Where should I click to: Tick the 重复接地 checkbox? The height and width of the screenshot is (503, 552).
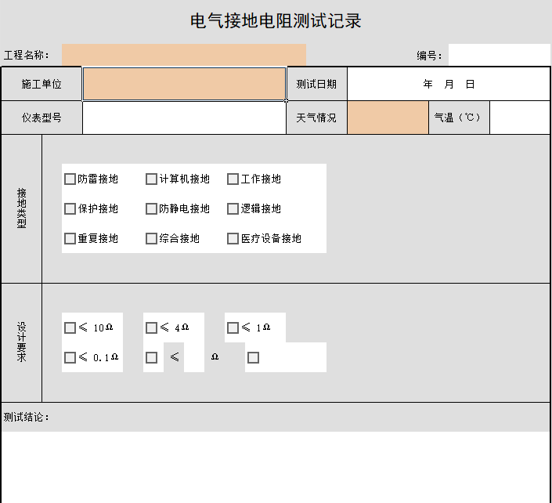point(70,239)
